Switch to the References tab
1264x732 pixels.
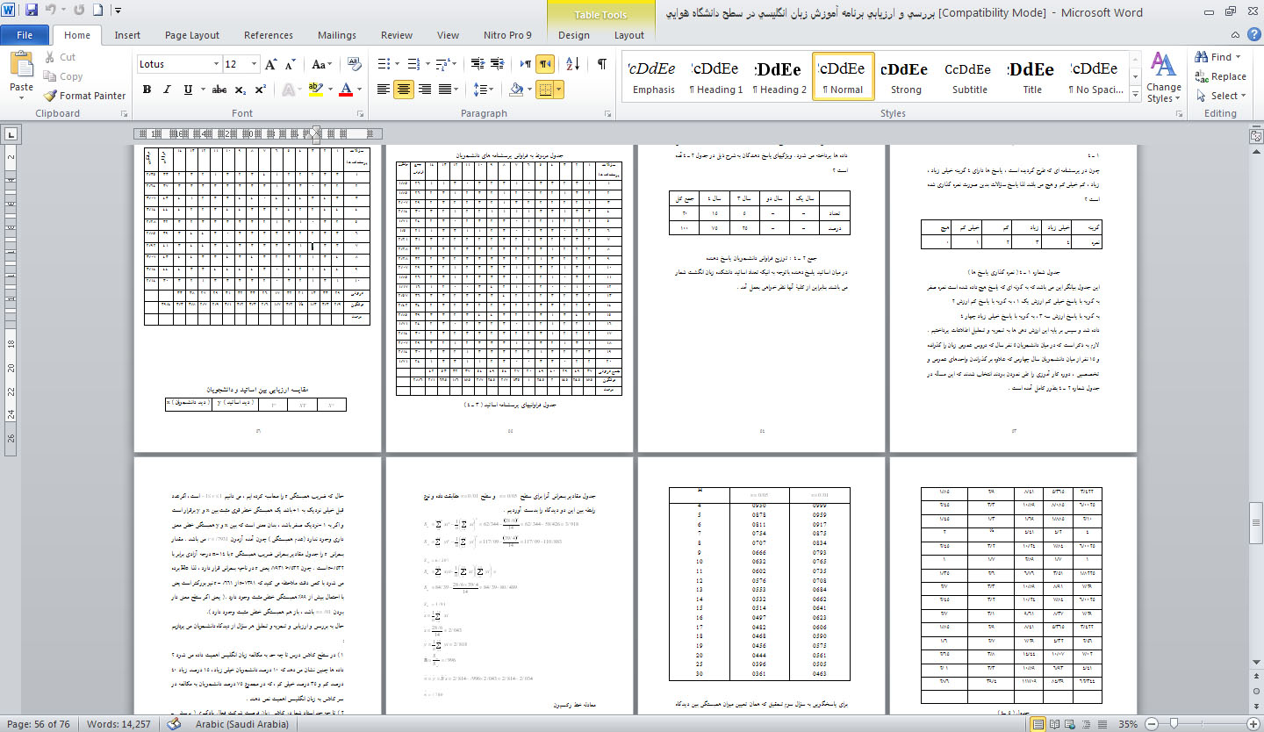(x=269, y=35)
